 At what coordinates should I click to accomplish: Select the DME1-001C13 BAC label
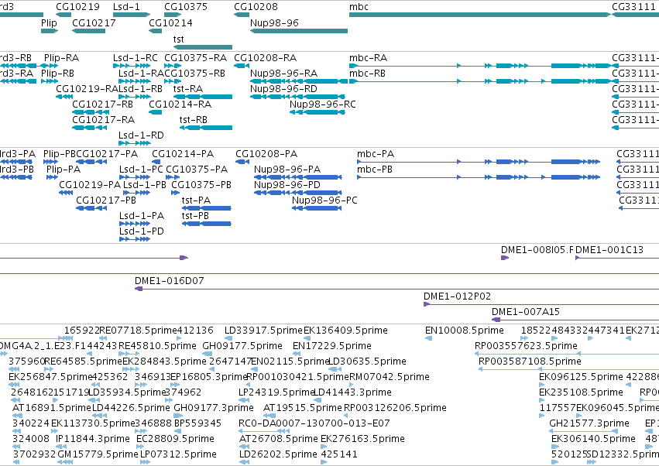(x=609, y=250)
